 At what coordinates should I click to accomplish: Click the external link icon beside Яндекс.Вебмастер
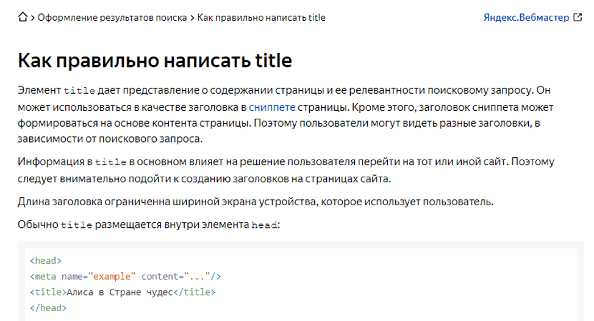[x=578, y=18]
